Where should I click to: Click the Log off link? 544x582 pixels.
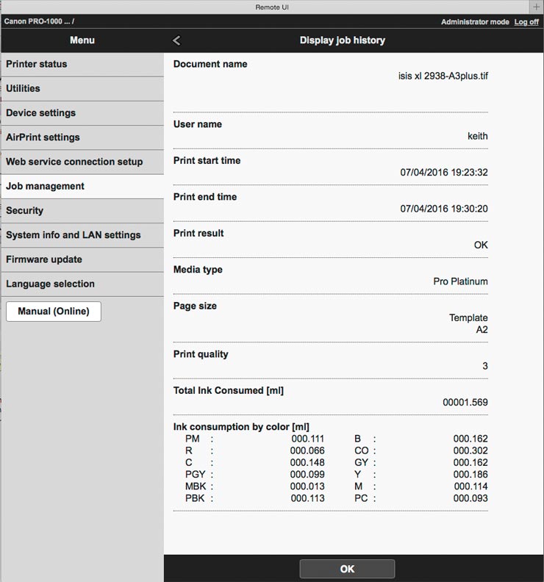pos(526,22)
